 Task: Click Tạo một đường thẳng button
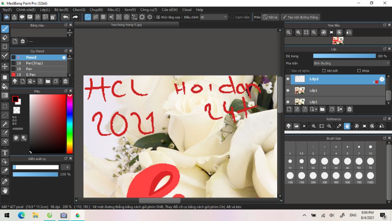[300, 17]
